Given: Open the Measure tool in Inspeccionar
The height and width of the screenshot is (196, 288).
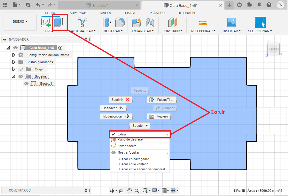Looking at the screenshot, I should (203, 22).
